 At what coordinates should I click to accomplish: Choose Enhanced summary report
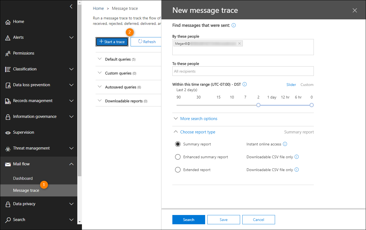coord(178,157)
